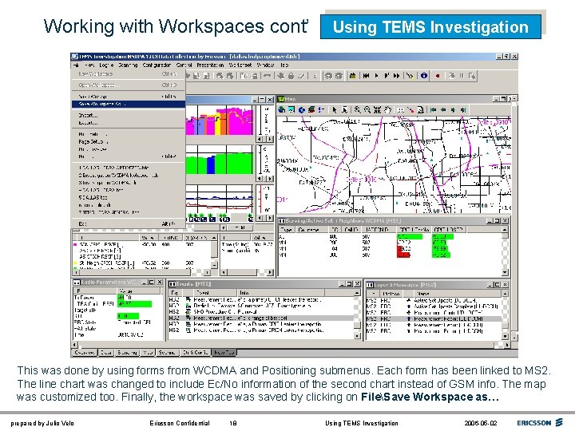This screenshot has height=431, width=575.
Task: Open the Scanning menu
Action: 128,65
